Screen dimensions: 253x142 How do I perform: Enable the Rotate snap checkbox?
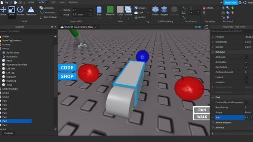click(61, 10)
